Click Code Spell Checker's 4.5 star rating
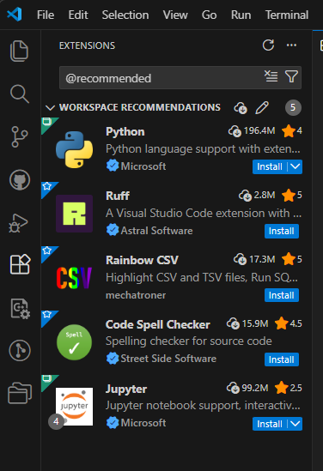 (289, 323)
